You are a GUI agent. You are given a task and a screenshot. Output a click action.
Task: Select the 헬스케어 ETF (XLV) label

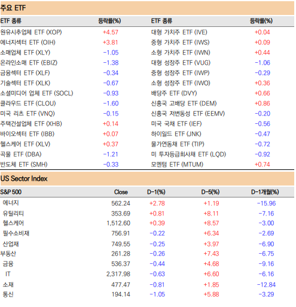25,144
